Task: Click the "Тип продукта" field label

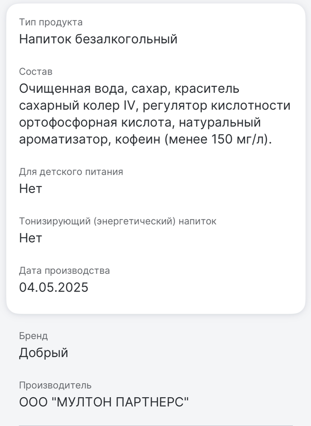Action: [51, 22]
